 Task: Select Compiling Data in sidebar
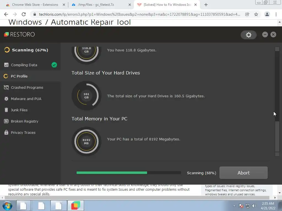click(x=30, y=65)
